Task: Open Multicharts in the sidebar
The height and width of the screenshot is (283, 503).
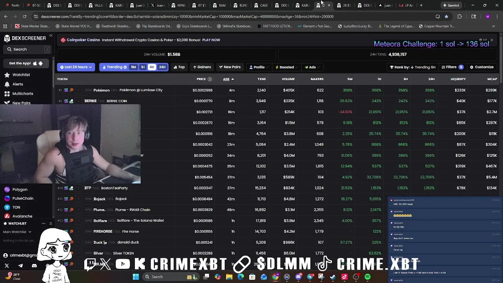Action: tap(22, 94)
